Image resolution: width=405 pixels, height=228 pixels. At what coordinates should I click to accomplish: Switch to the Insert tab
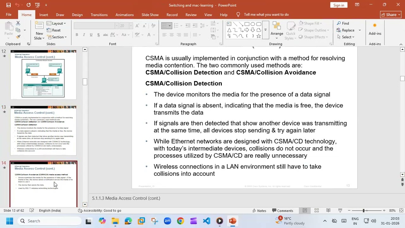[44, 15]
